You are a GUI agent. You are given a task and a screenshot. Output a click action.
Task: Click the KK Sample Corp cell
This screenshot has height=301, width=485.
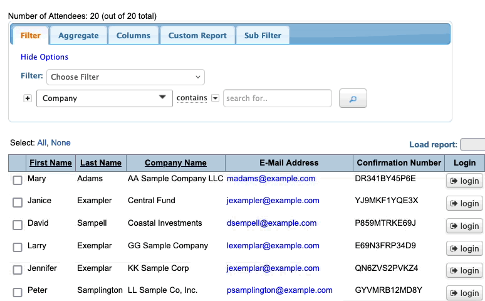[158, 268]
